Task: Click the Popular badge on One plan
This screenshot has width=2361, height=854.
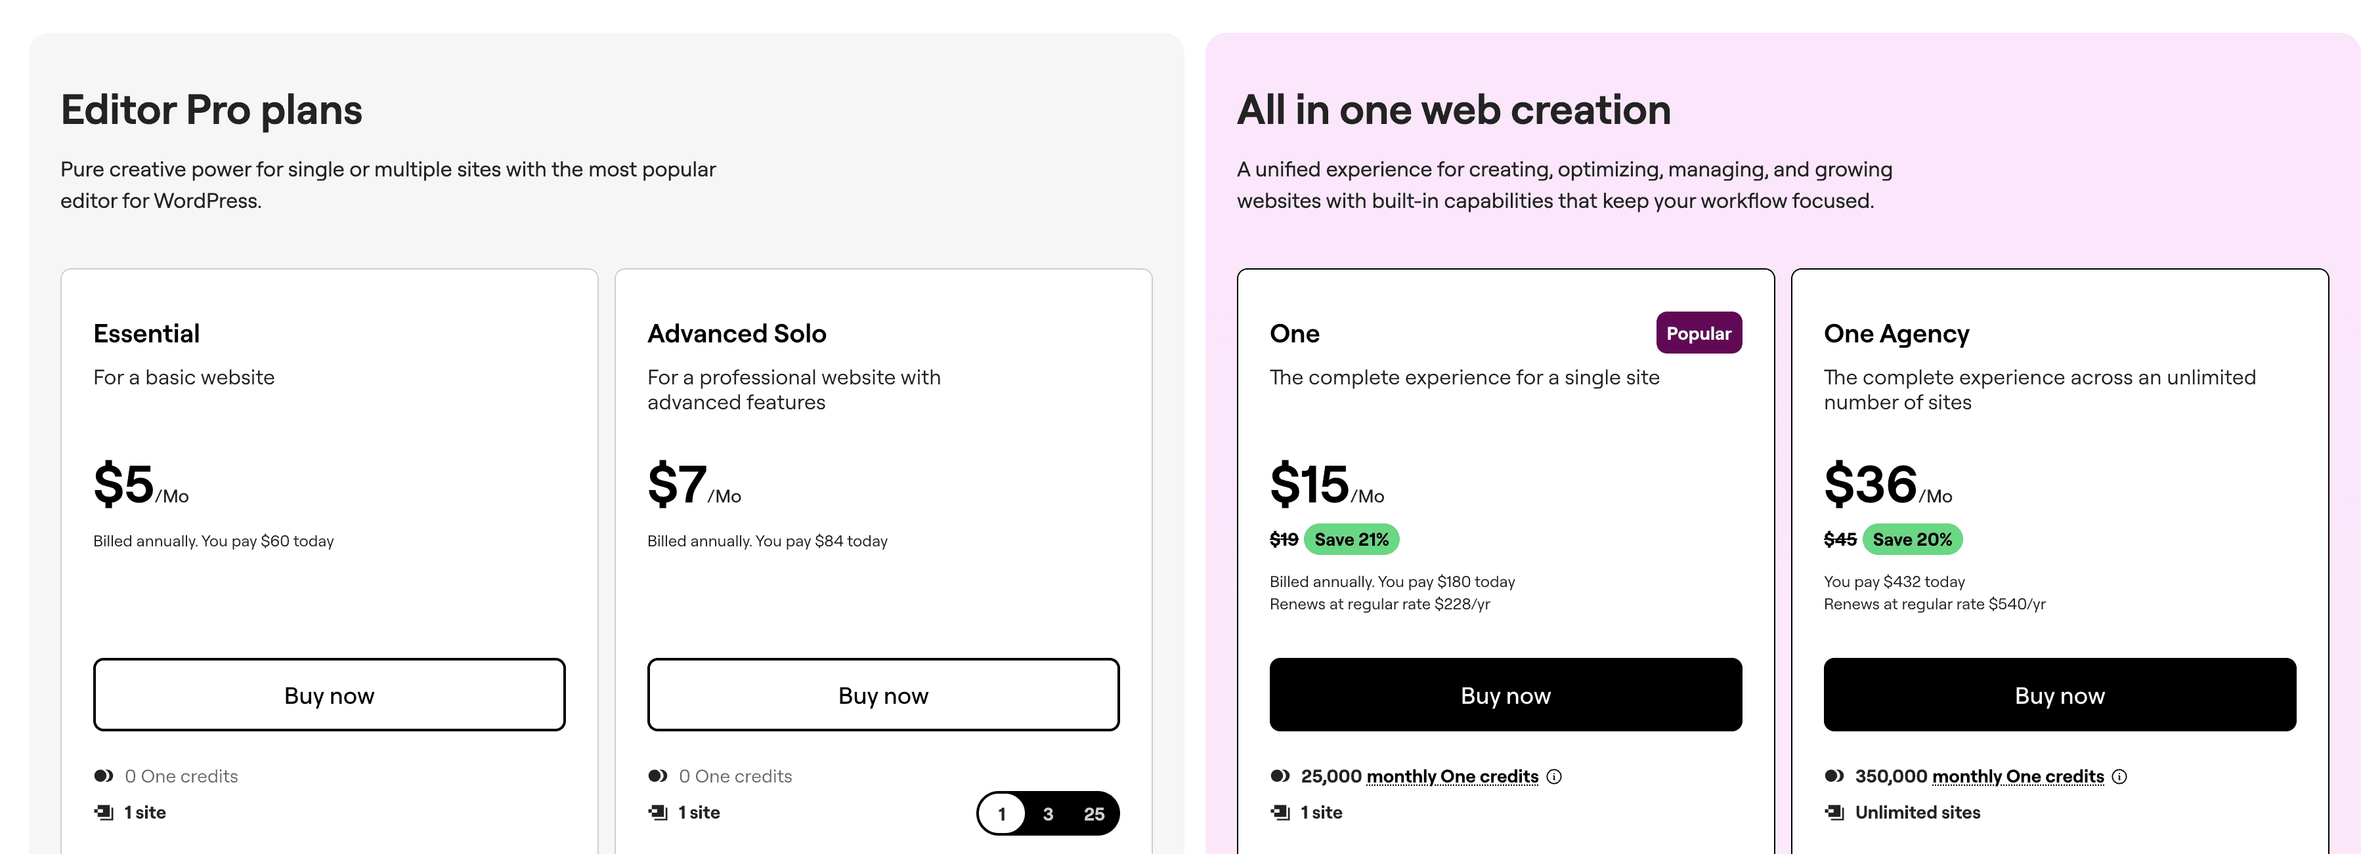Action: point(1699,333)
